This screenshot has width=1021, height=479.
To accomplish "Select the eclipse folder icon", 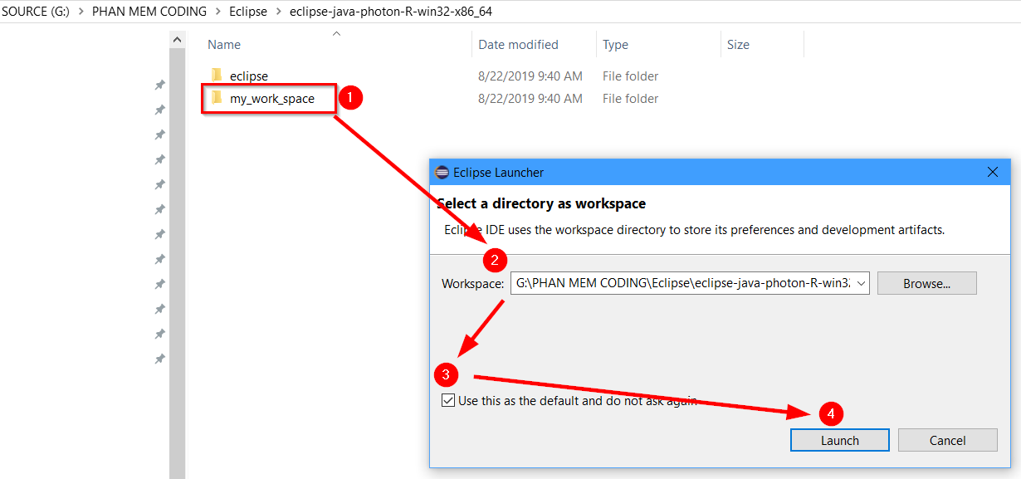I will pyautogui.click(x=217, y=76).
